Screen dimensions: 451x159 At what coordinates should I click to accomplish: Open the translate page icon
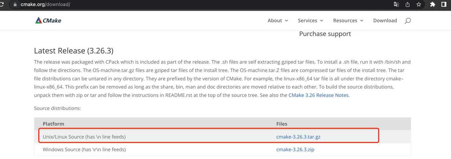(x=396, y=5)
